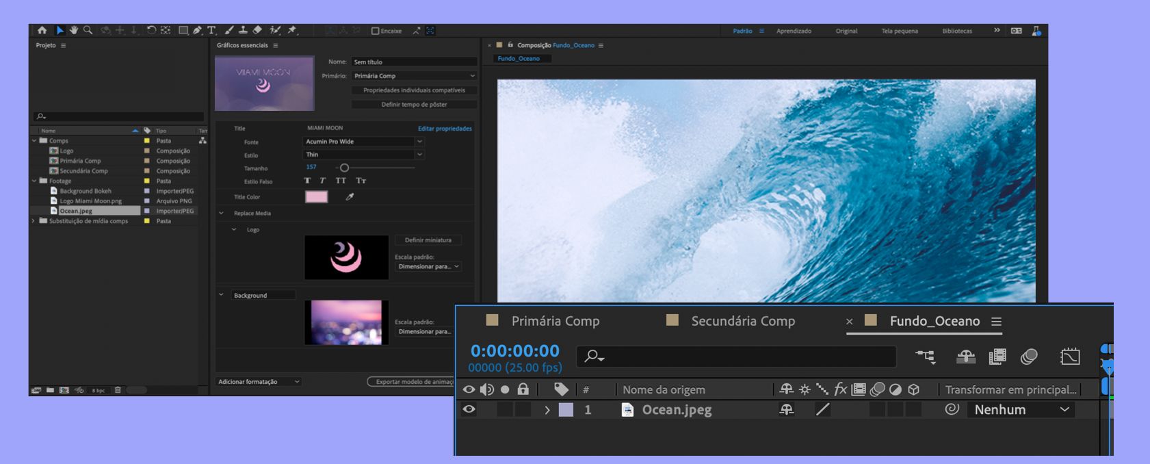Click Definir tempo de pôster button
This screenshot has height=464, width=1150.
coord(414,105)
